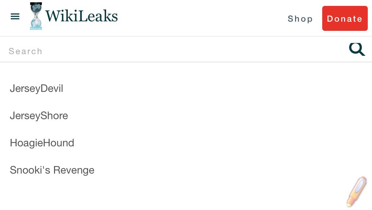The height and width of the screenshot is (210, 372).
Task: Open the hamburger menu icon
Action: [x=15, y=16]
